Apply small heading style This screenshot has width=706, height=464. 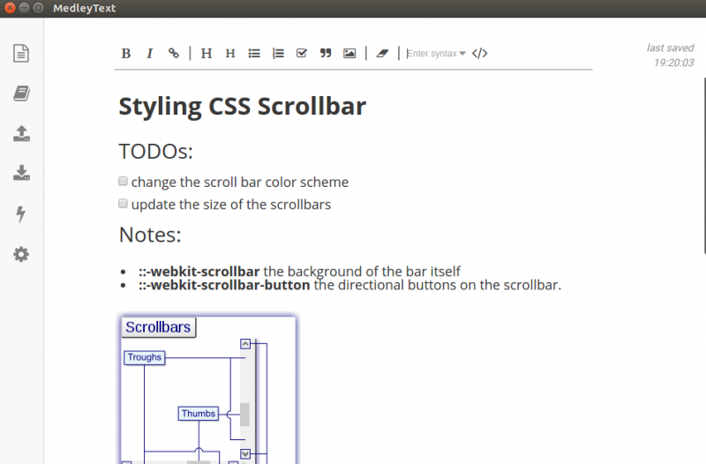click(x=230, y=53)
